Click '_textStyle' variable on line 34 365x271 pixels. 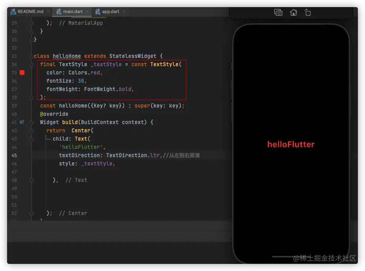(106, 64)
